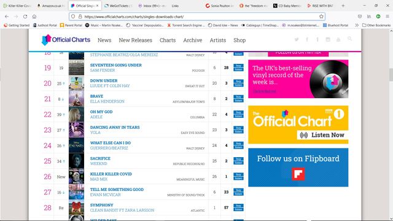
Task: Switch to the Inbox (99+) tab
Action: pos(152,6)
